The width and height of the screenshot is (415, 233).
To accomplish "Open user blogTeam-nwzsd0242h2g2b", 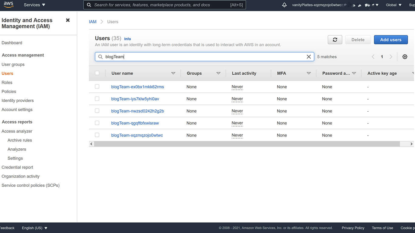I will (138, 111).
